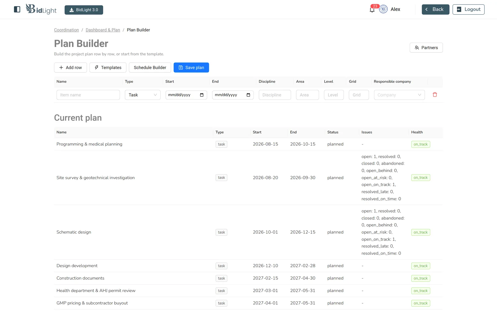Focus the Discipline input
This screenshot has height=311, width=497.
(275, 95)
